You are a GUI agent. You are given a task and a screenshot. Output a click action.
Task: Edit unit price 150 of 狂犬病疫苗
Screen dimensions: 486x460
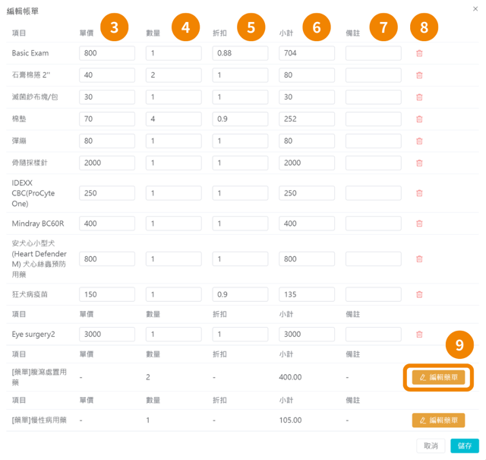pyautogui.click(x=107, y=294)
